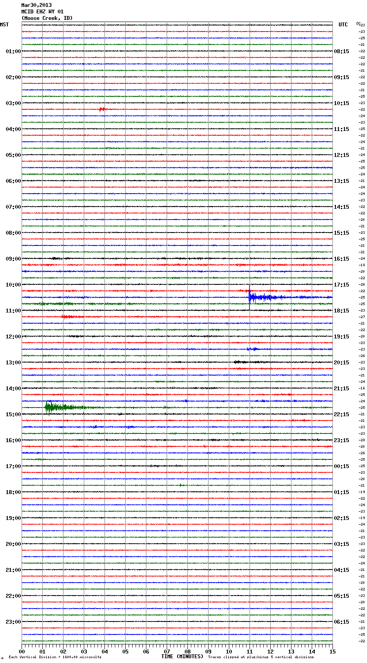This screenshot has width=367, height=663.
Task: Click the 16:15 UTC time label
Action: pos(342,259)
